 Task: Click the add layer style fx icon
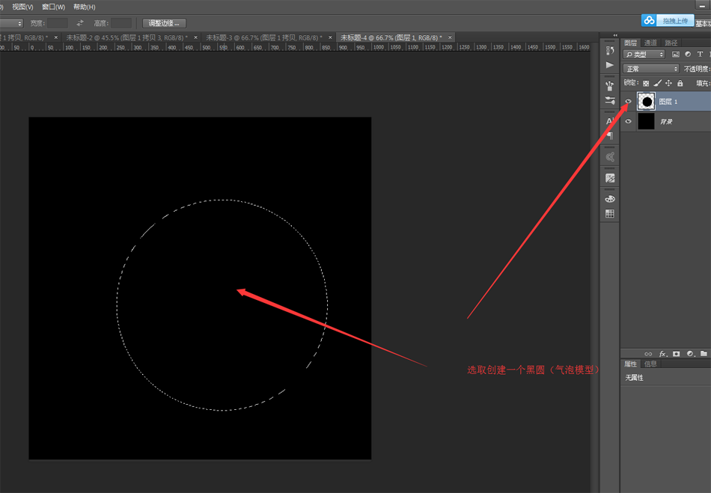pyautogui.click(x=662, y=353)
